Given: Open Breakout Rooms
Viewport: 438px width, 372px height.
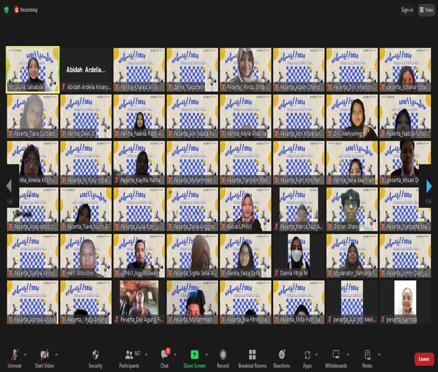Looking at the screenshot, I should tap(252, 355).
